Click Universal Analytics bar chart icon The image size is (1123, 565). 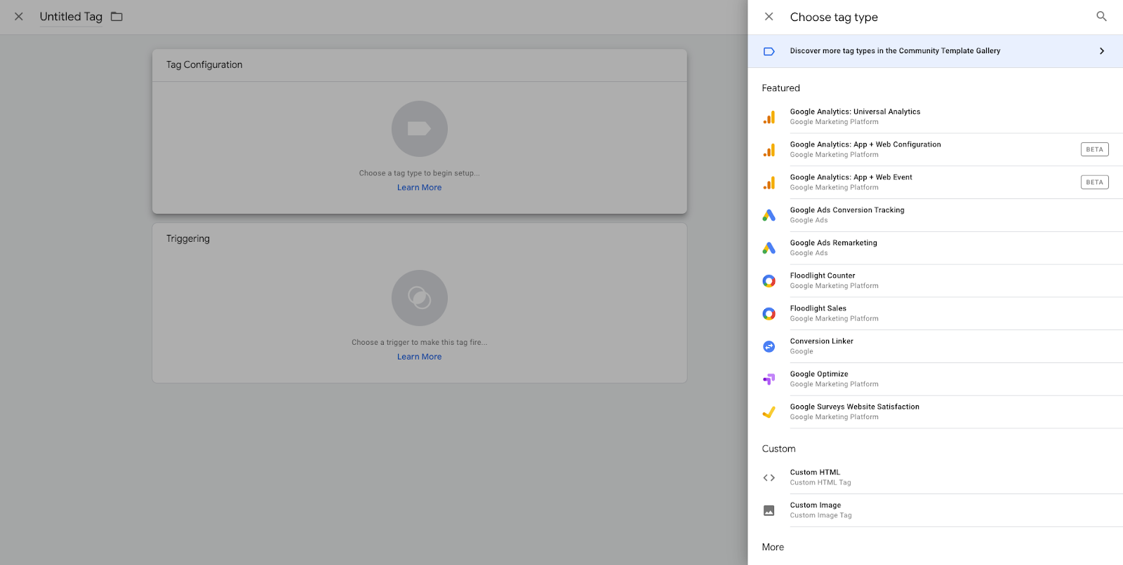point(769,117)
